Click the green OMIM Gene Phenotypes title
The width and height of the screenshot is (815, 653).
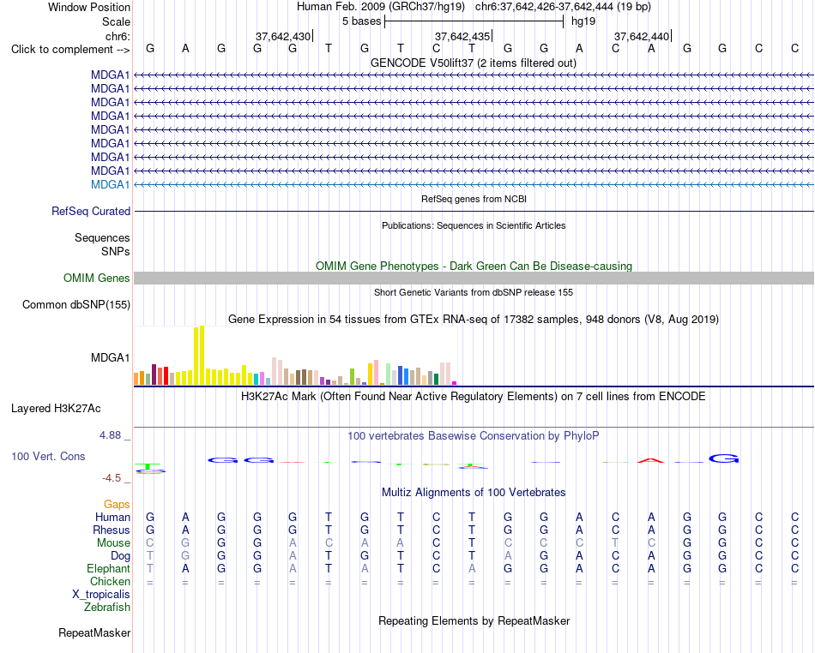tap(474, 266)
